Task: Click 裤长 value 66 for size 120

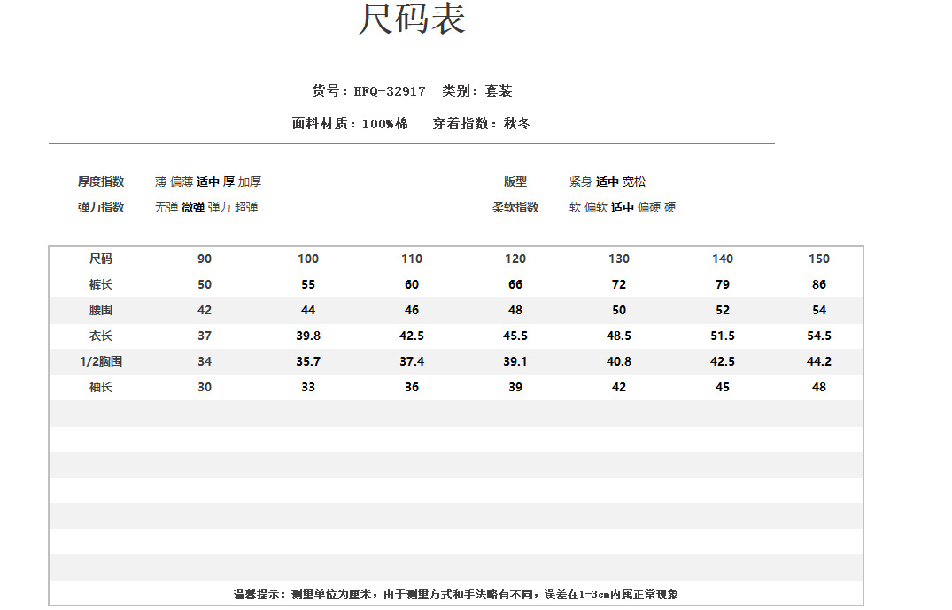Action: coord(515,284)
